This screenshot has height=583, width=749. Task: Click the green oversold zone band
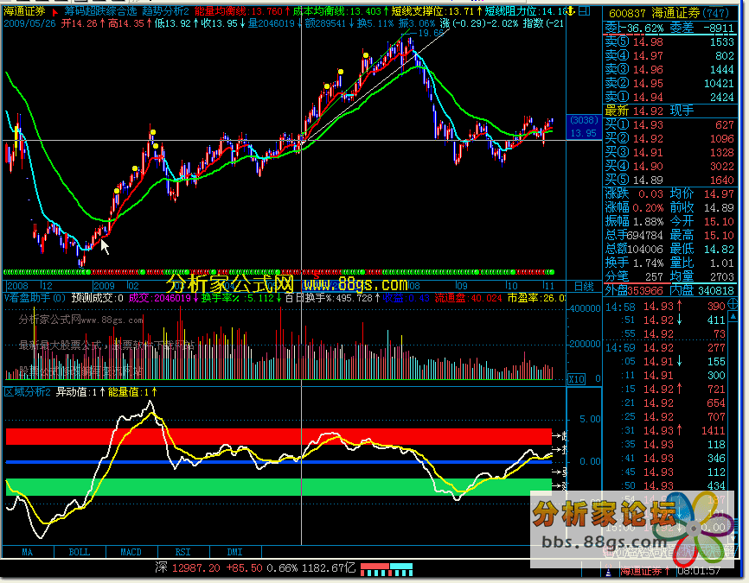277,486
